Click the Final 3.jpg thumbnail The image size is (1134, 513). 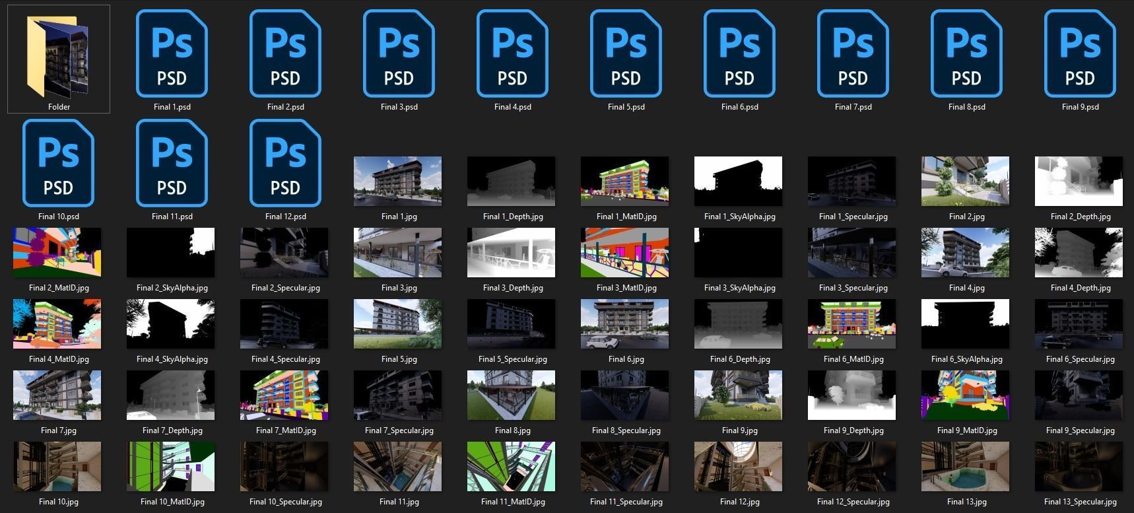pos(398,253)
